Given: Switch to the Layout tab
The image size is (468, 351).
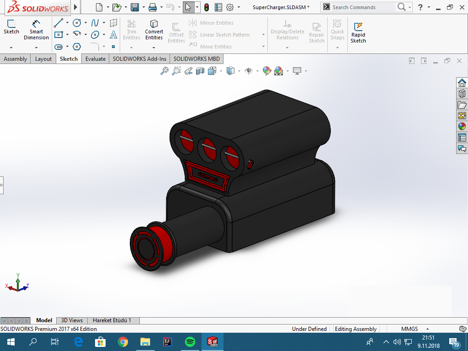Looking at the screenshot, I should coord(43,59).
